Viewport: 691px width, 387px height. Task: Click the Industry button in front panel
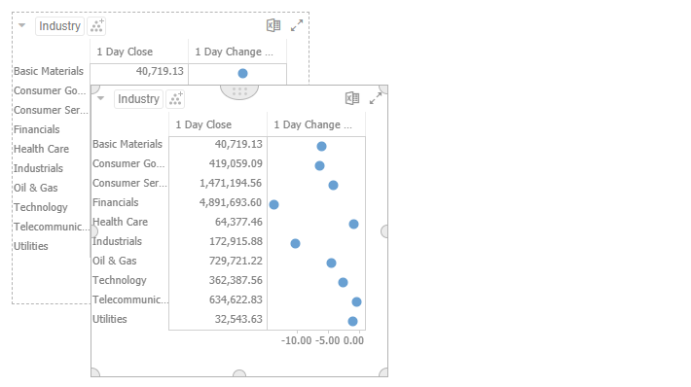tap(138, 99)
